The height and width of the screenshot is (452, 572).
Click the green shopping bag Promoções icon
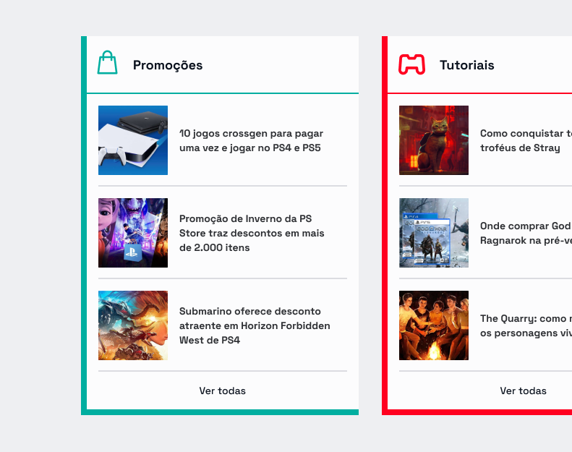point(107,62)
